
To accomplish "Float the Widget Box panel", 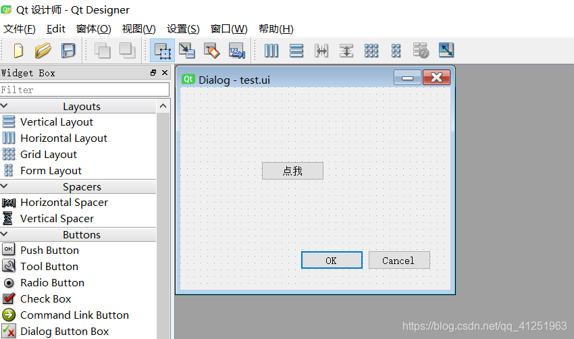I will [x=153, y=73].
